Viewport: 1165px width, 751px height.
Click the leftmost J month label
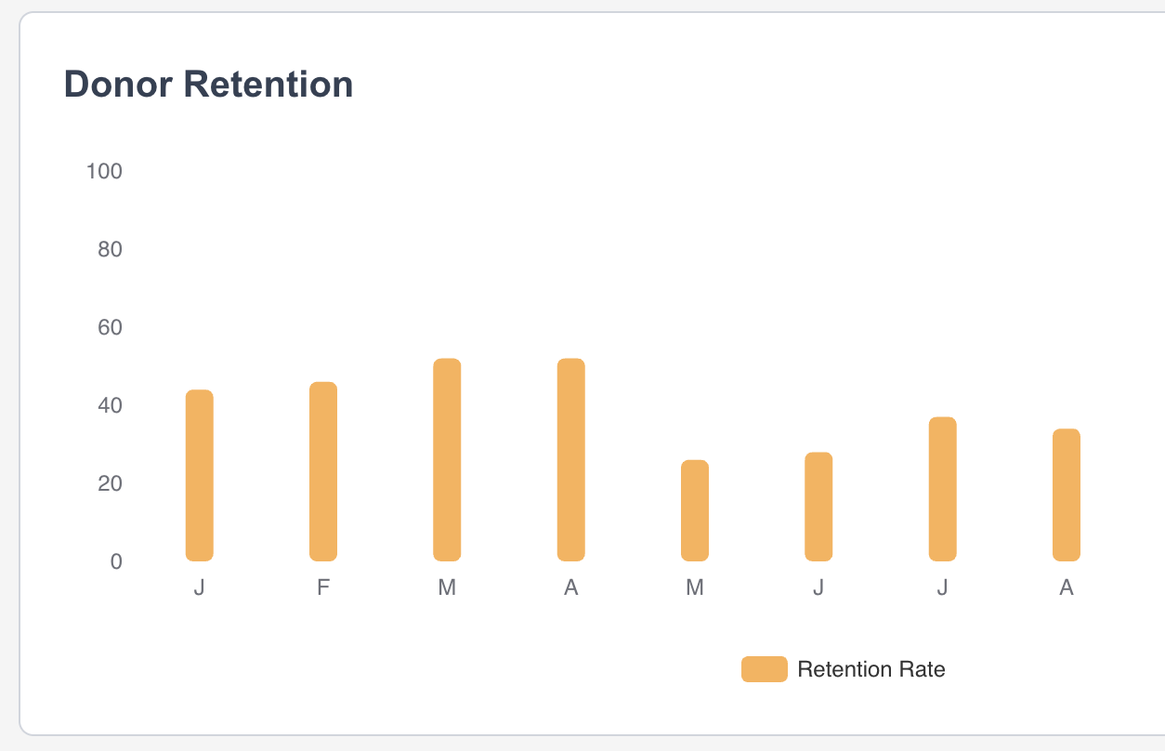[200, 587]
